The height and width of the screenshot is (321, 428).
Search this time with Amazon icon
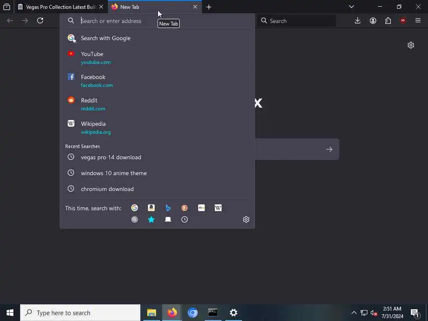tap(151, 208)
